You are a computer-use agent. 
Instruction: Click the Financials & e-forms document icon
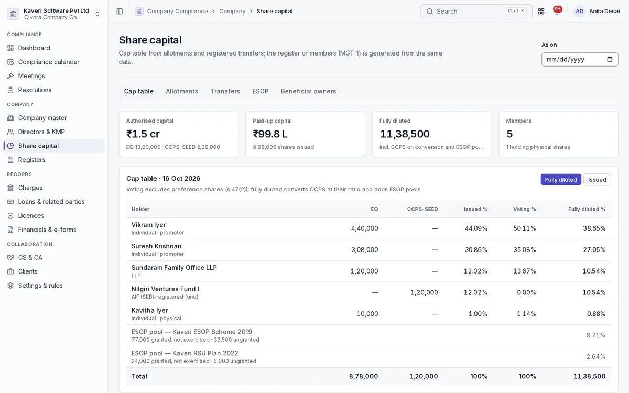pyautogui.click(x=10, y=230)
